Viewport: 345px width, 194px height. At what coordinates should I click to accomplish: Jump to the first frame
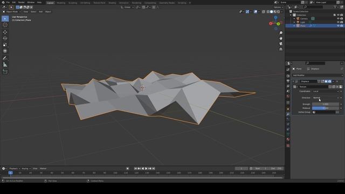point(135,169)
